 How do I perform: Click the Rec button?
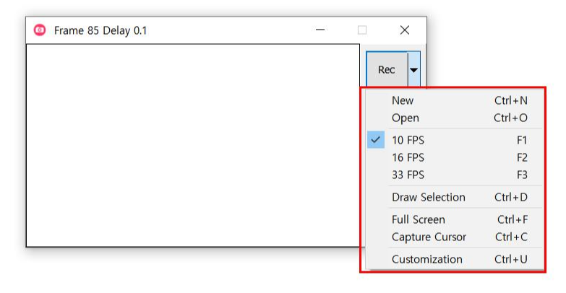tap(387, 69)
